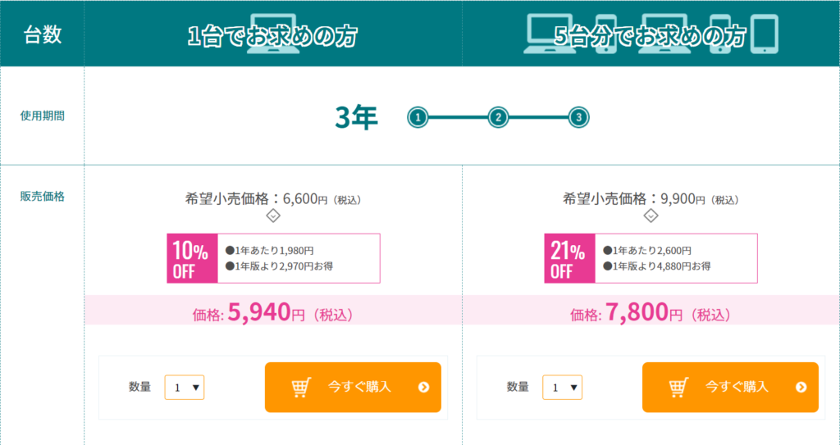Buy the 5,940 yen single-device plan now
The image size is (840, 445).
pyautogui.click(x=353, y=387)
